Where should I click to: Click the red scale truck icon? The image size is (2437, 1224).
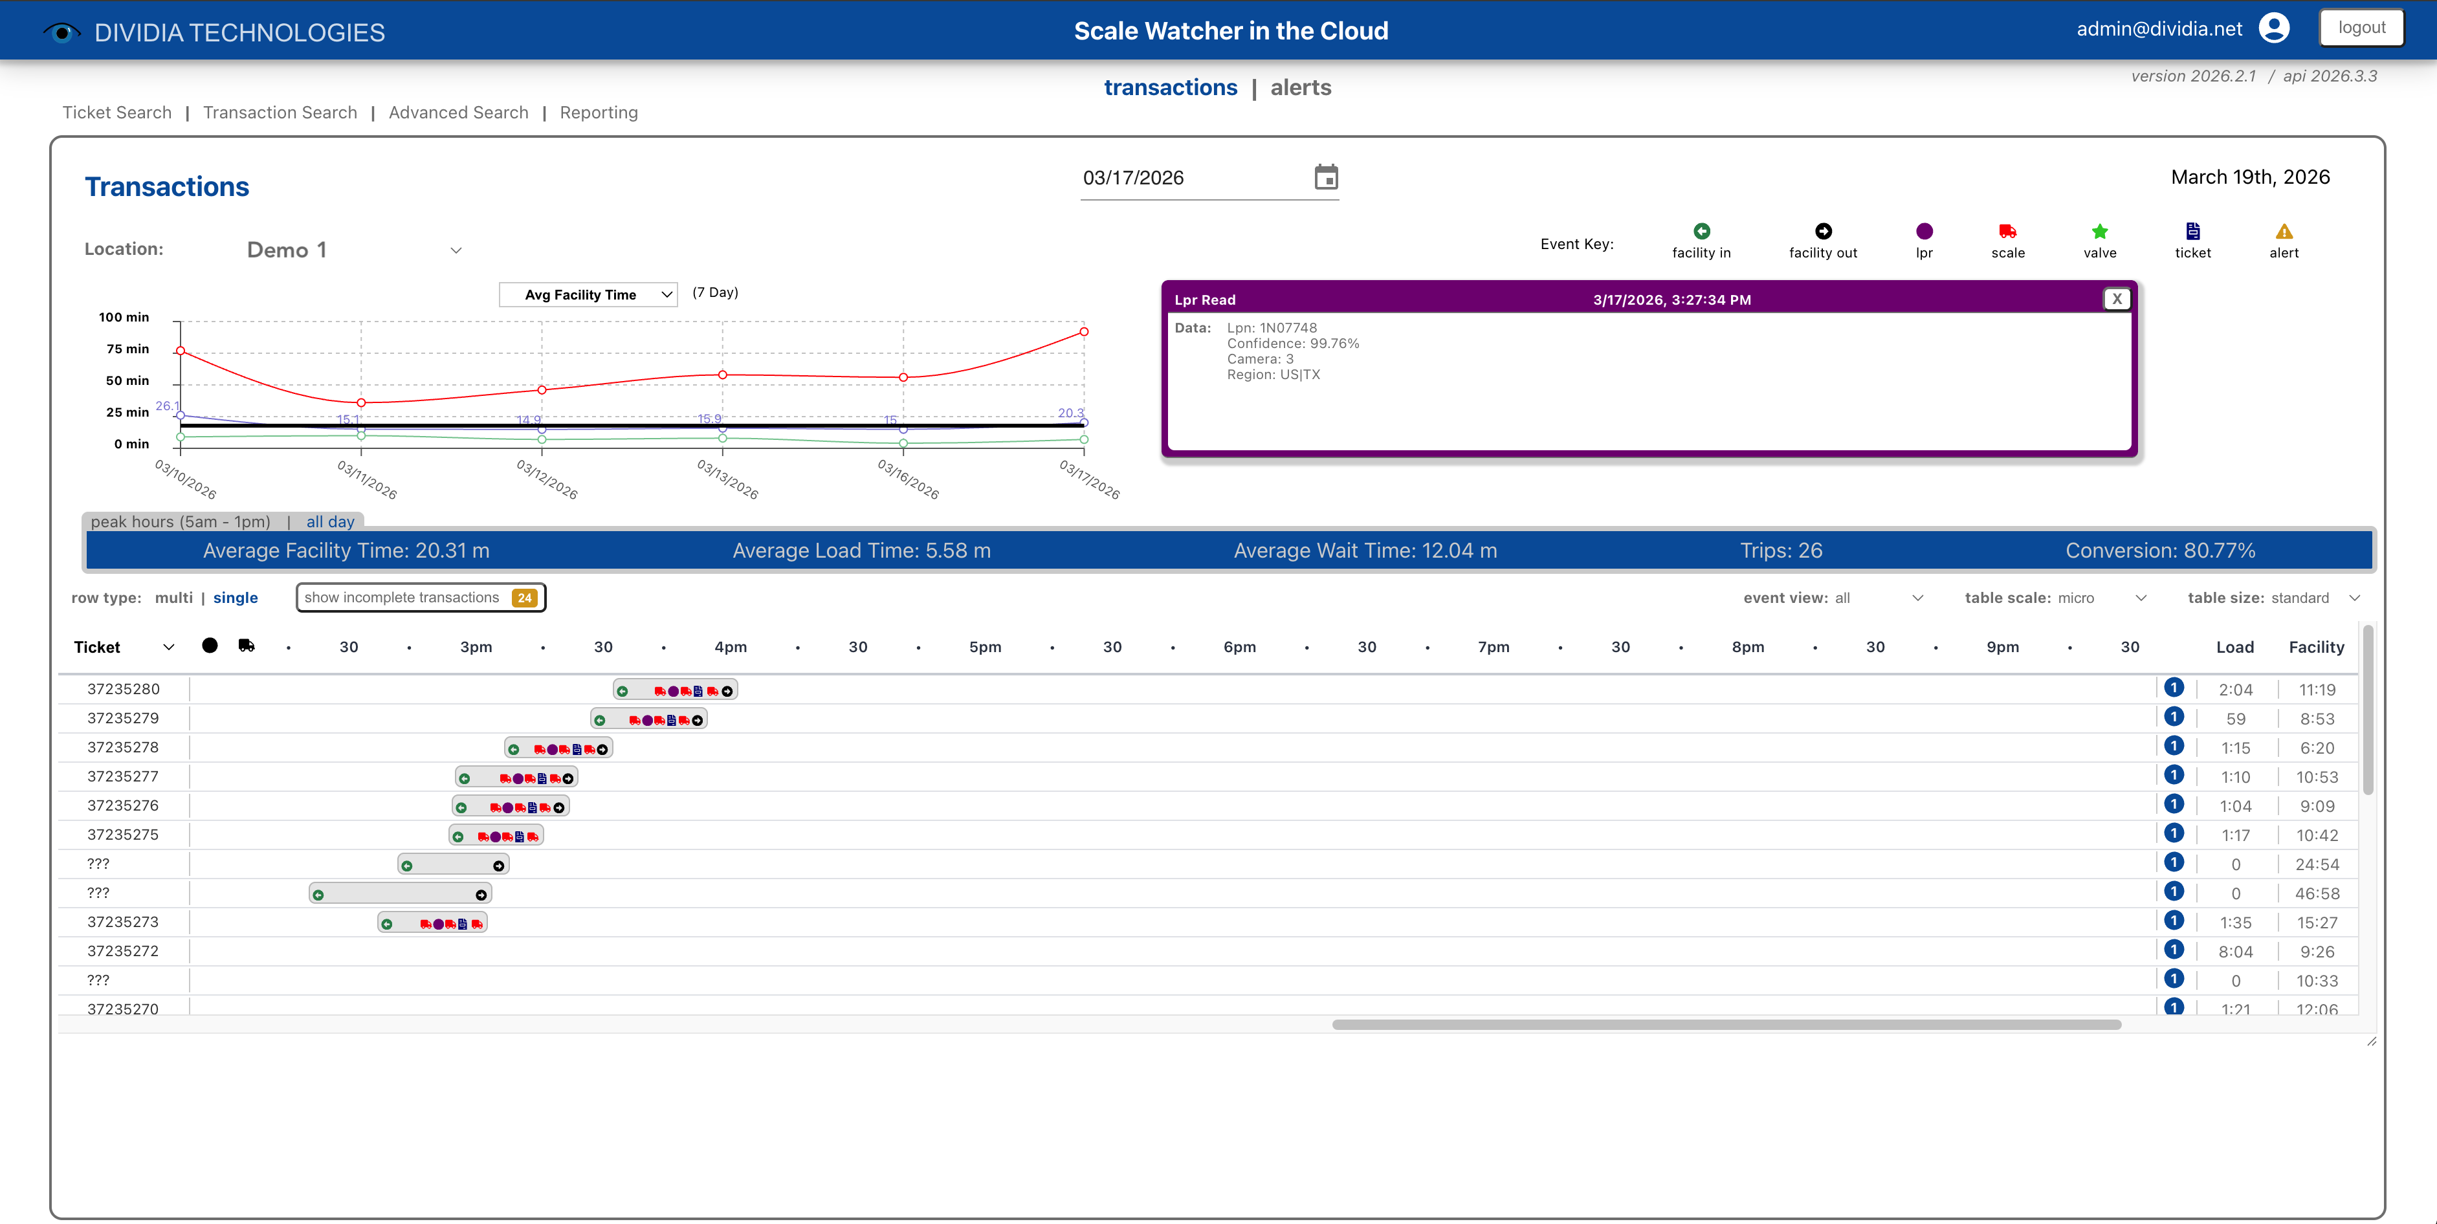click(x=2007, y=230)
